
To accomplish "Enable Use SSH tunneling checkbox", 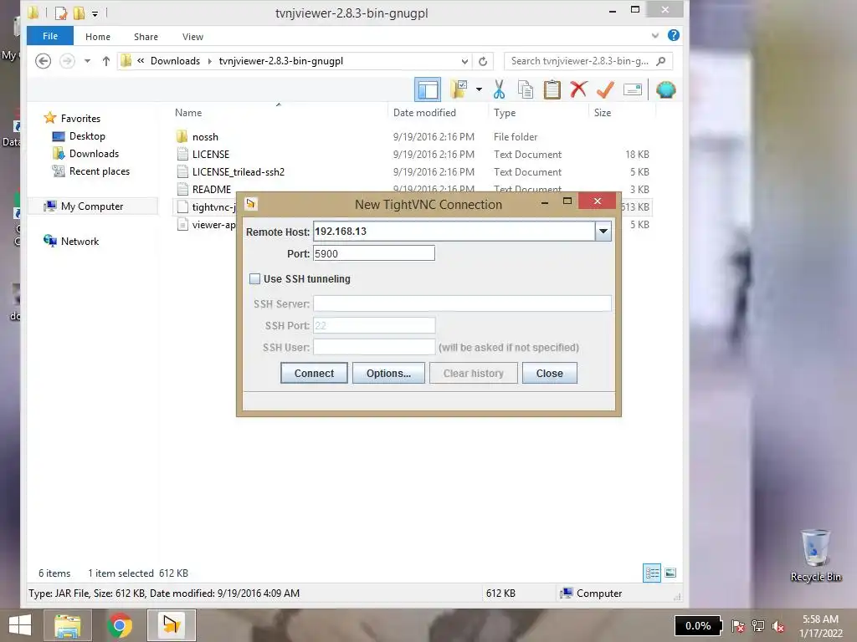I will (x=254, y=279).
